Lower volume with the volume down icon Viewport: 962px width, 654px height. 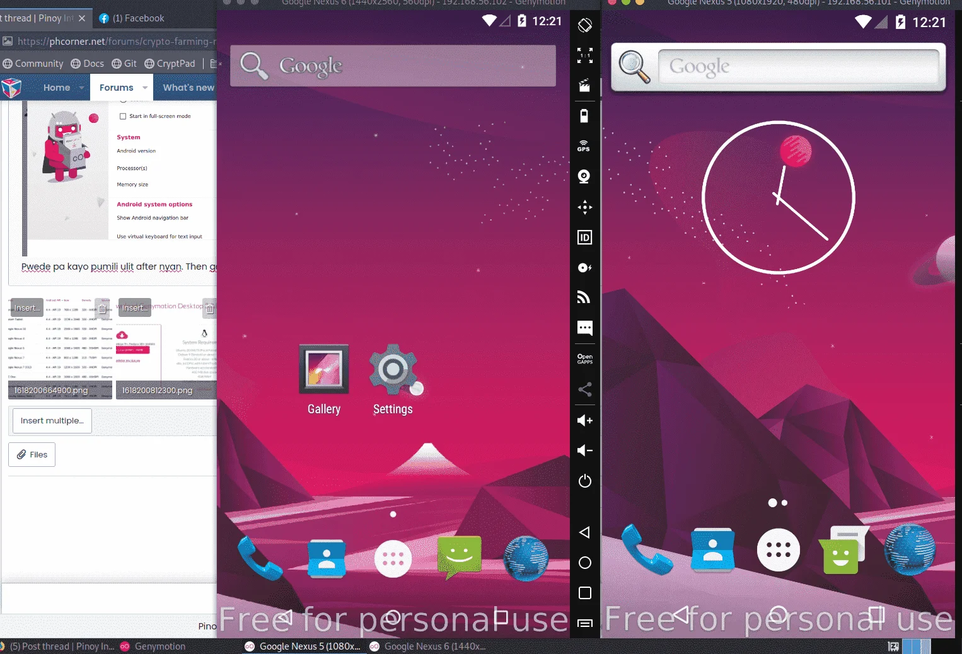[x=585, y=450]
